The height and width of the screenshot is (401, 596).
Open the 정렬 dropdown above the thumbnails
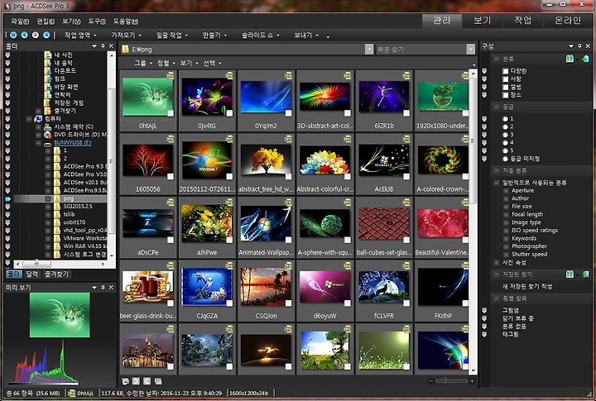166,63
